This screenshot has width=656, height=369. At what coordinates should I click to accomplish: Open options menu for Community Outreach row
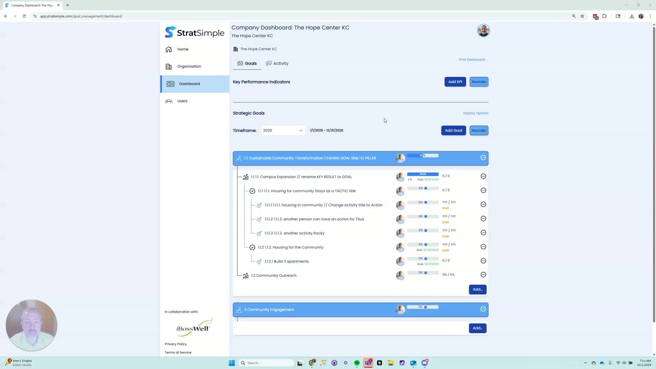coord(483,275)
